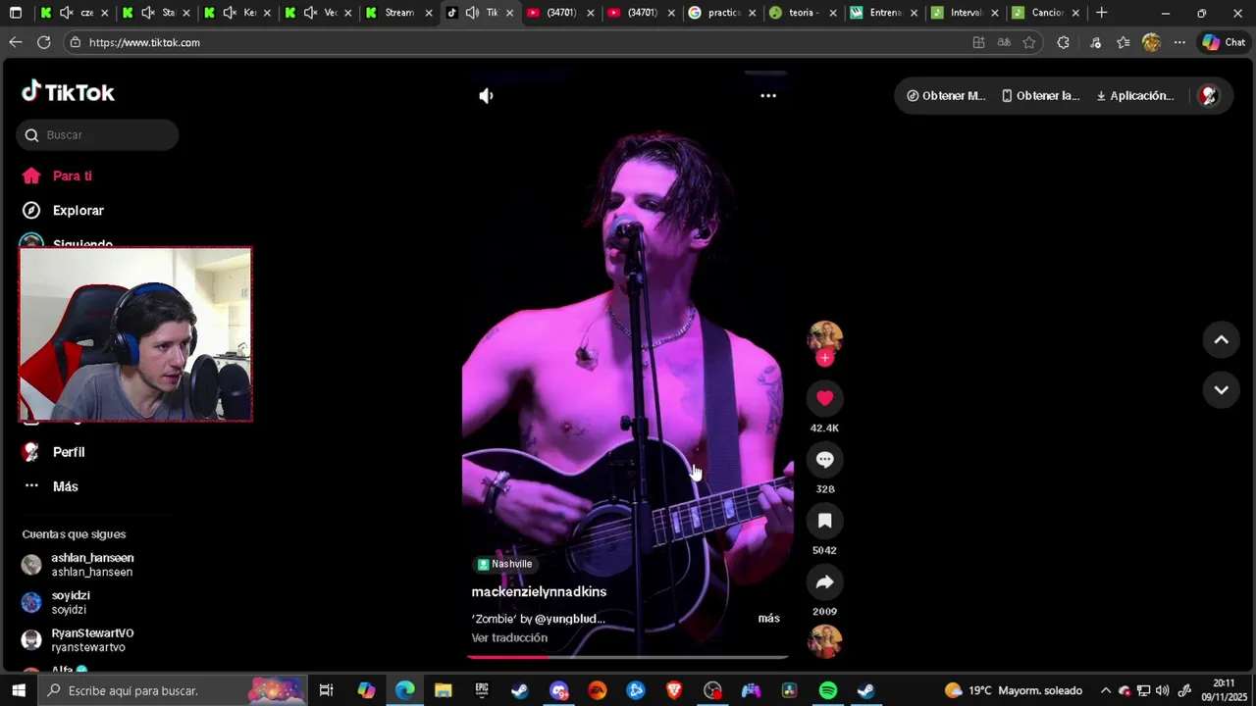Open the Nashville location tag

(504, 564)
